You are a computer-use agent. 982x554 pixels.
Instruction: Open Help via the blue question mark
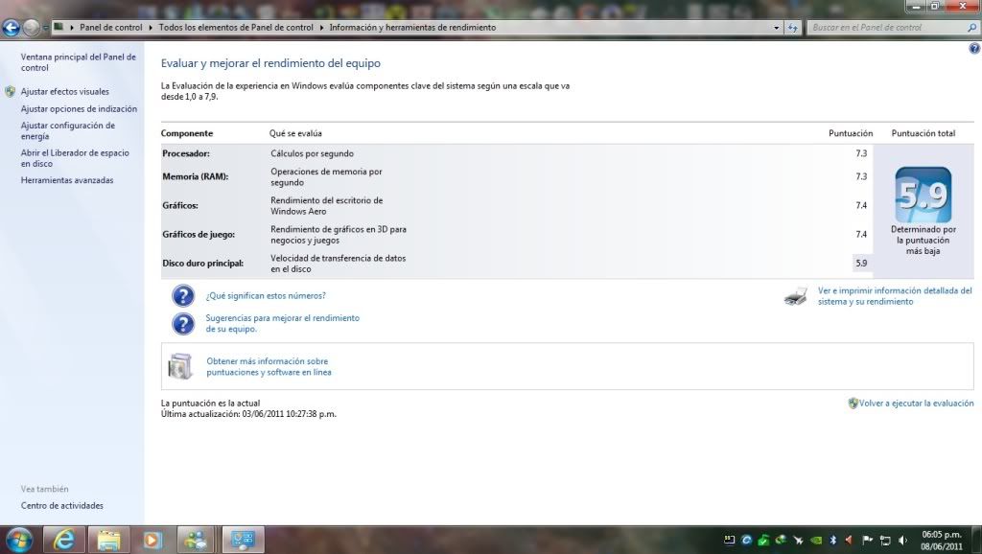pos(974,49)
